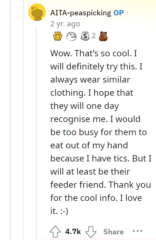Click the gold star award icon
Image resolution: width=156 pixels, height=240 pixels.
(58, 36)
